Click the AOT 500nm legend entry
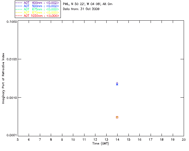This screenshot has height=151, width=189. pos(37,6)
